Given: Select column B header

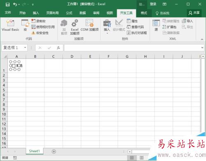Looking at the screenshot, I should [x=35, y=57].
